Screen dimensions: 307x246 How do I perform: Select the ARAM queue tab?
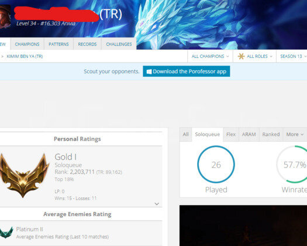click(x=249, y=134)
